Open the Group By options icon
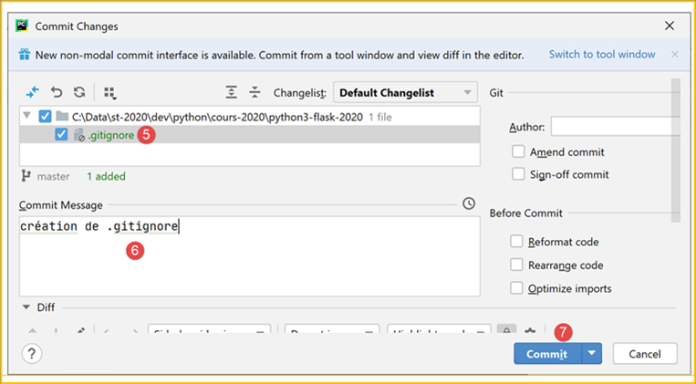 [110, 92]
